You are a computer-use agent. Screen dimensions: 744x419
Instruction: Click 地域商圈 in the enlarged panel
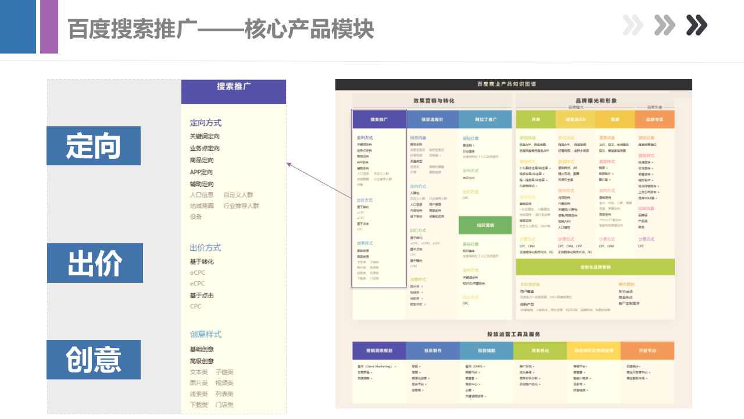[202, 206]
